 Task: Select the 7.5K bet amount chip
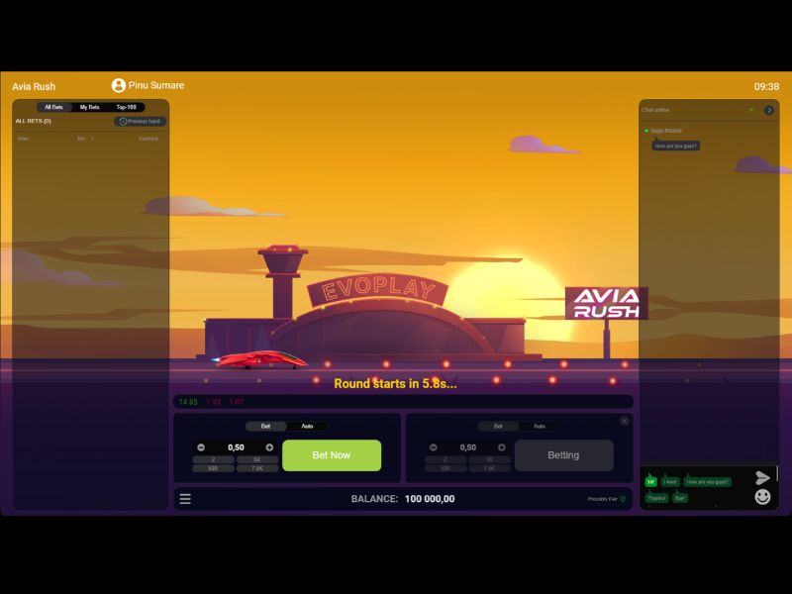tap(259, 469)
